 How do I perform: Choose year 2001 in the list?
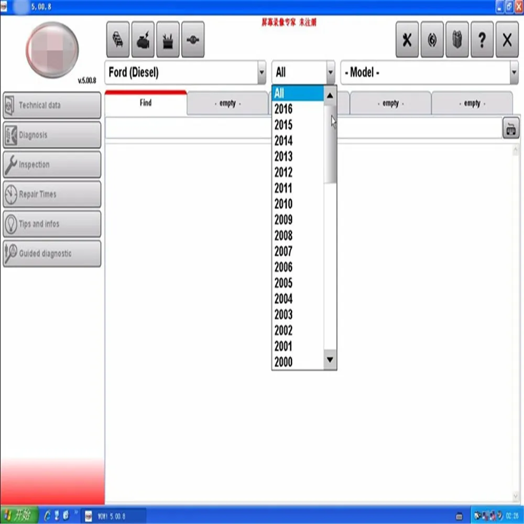298,346
